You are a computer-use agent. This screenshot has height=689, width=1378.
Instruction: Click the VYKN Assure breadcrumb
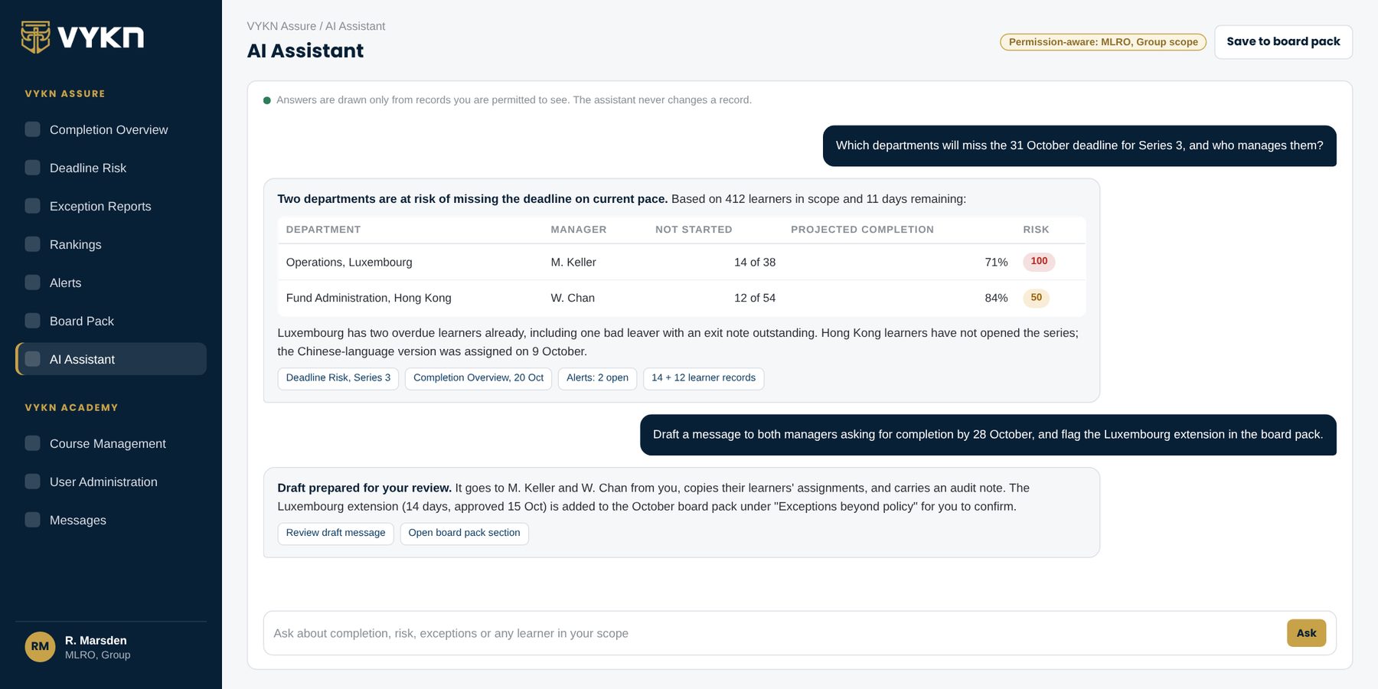[x=282, y=26]
